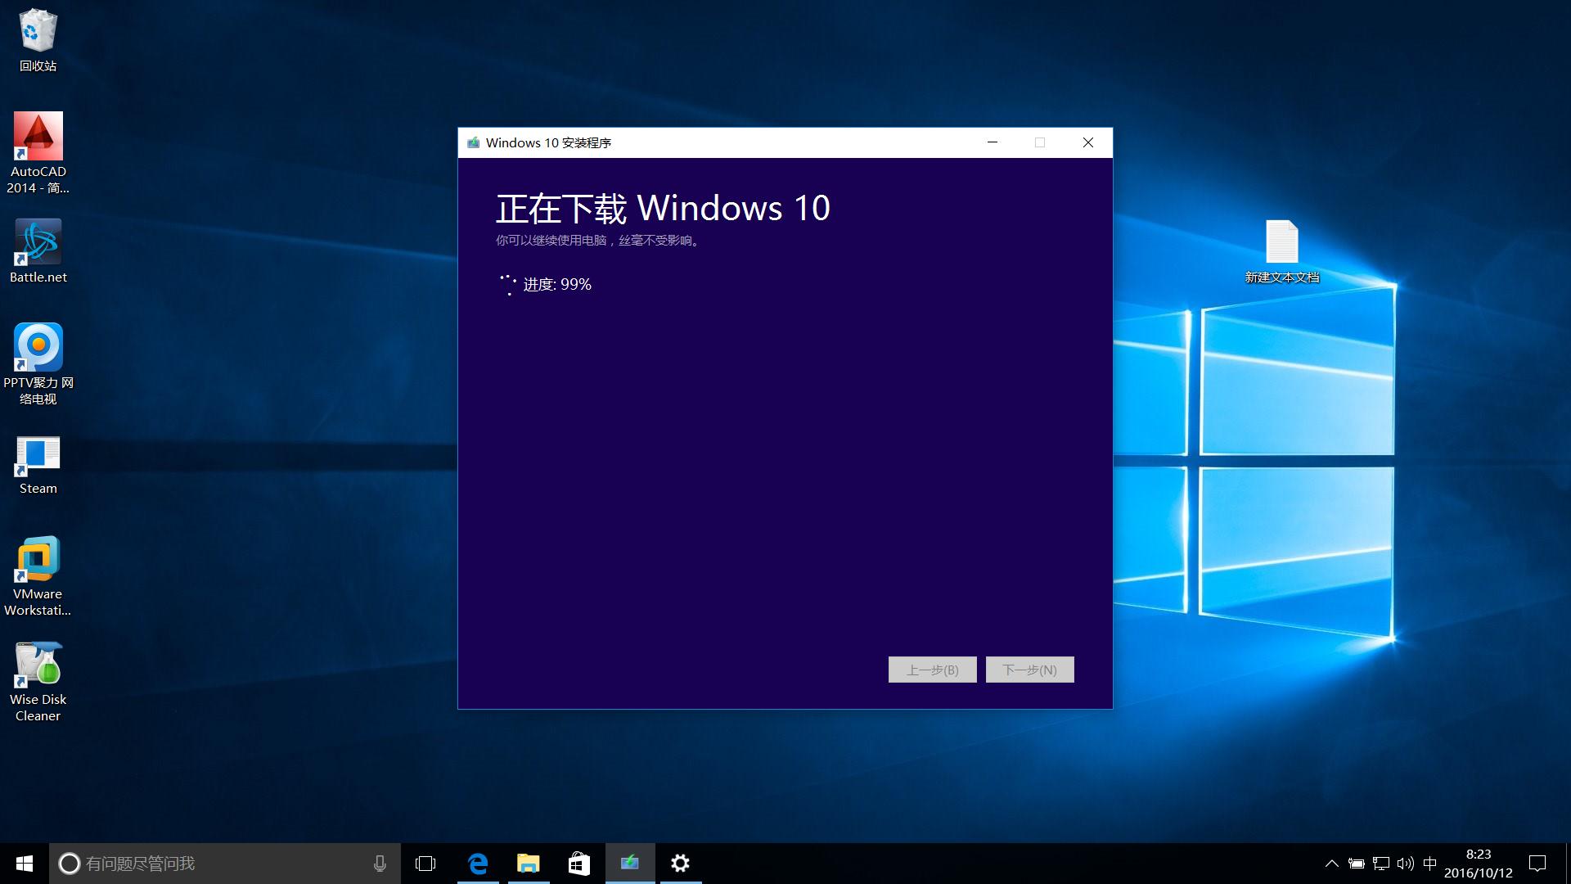Open the Windows Start menu
The width and height of the screenshot is (1571, 884).
pyautogui.click(x=24, y=863)
